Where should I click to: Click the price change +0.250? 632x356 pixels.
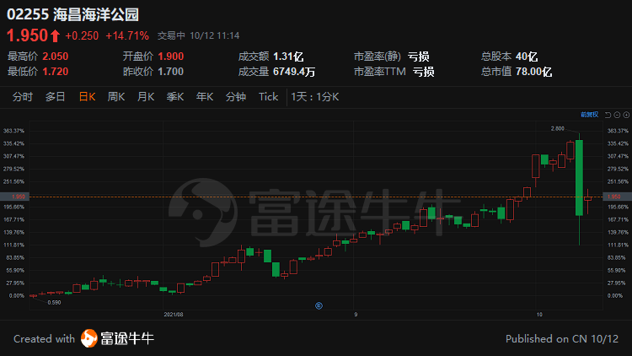pyautogui.click(x=82, y=36)
